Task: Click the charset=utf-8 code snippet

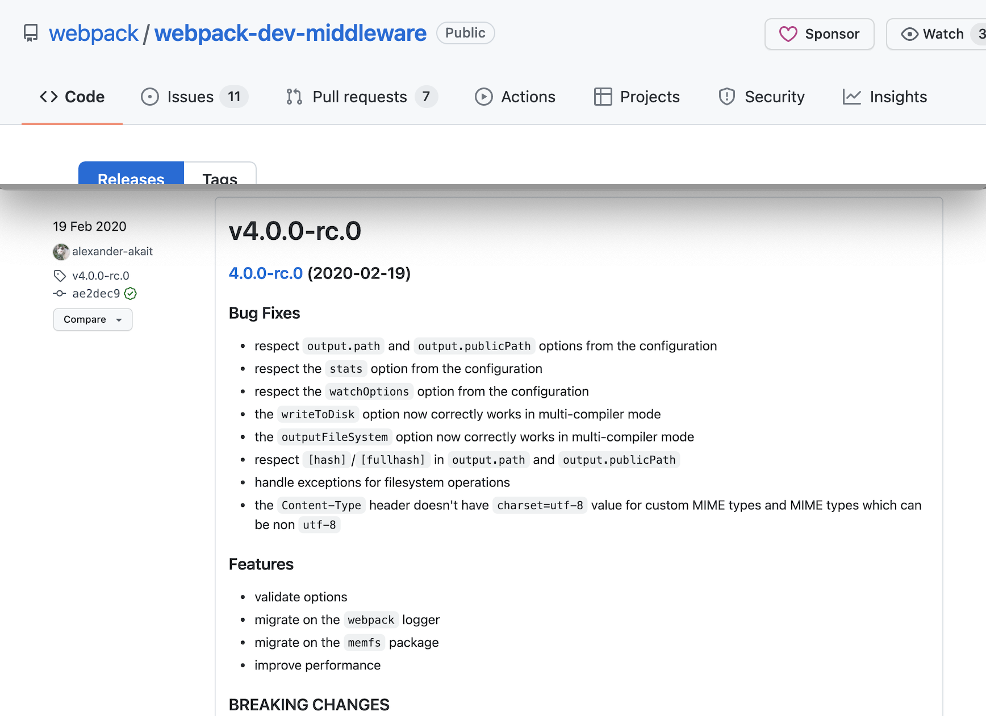Action: point(540,505)
